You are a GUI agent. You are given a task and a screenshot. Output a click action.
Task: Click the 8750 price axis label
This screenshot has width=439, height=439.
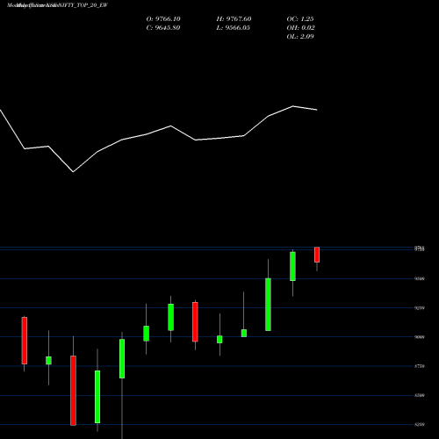pos(420,366)
